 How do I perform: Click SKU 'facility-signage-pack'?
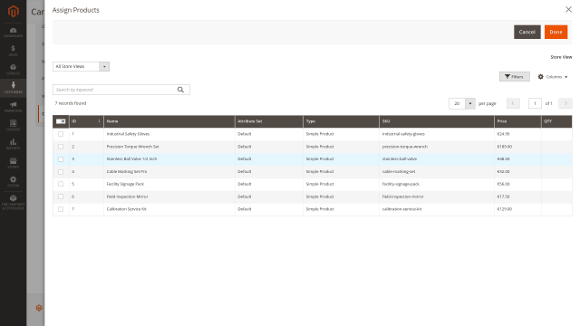click(401, 184)
